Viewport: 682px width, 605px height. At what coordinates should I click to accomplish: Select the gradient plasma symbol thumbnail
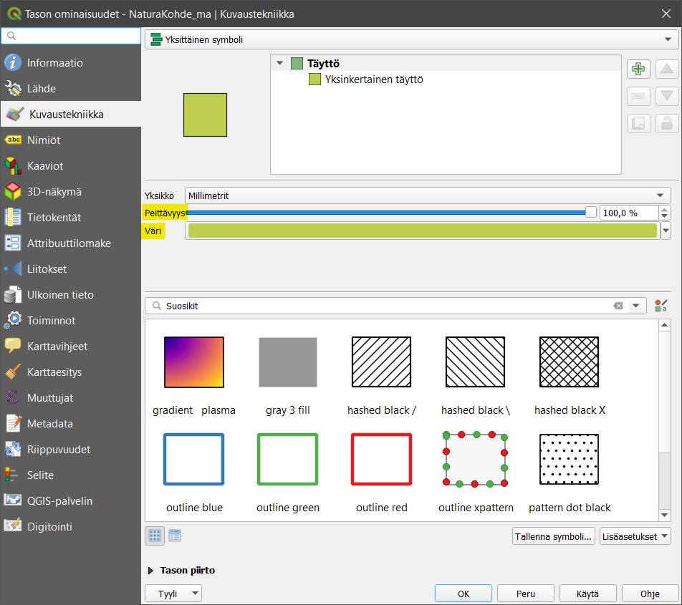(x=194, y=362)
